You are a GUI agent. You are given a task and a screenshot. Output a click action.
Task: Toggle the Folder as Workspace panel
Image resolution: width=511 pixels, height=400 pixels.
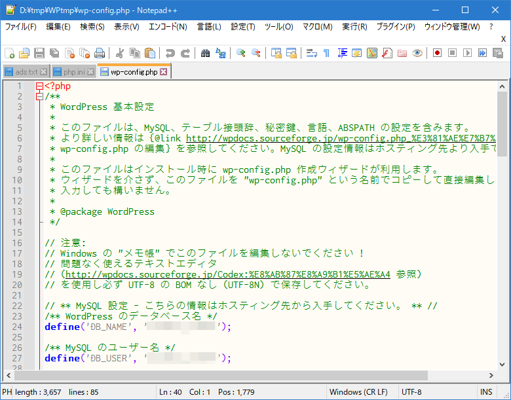402,53
